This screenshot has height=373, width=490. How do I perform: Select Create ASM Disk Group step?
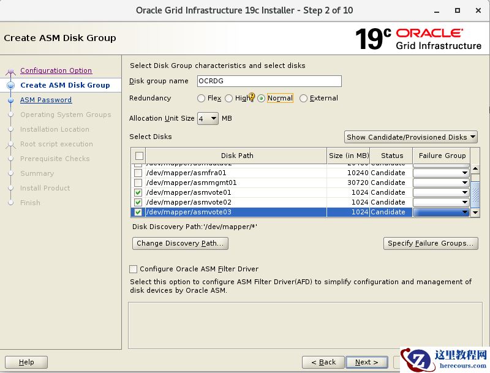click(65, 85)
